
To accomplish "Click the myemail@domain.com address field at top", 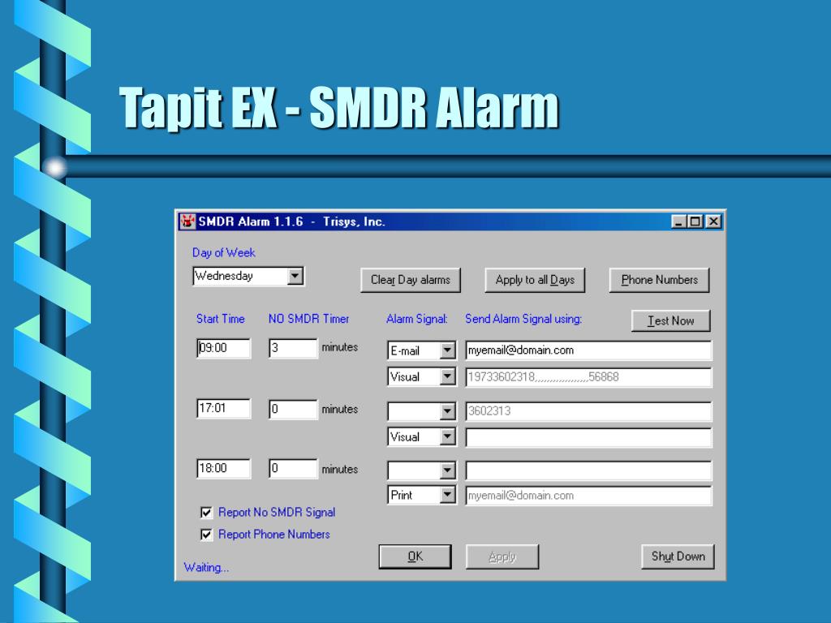I will pyautogui.click(x=588, y=350).
